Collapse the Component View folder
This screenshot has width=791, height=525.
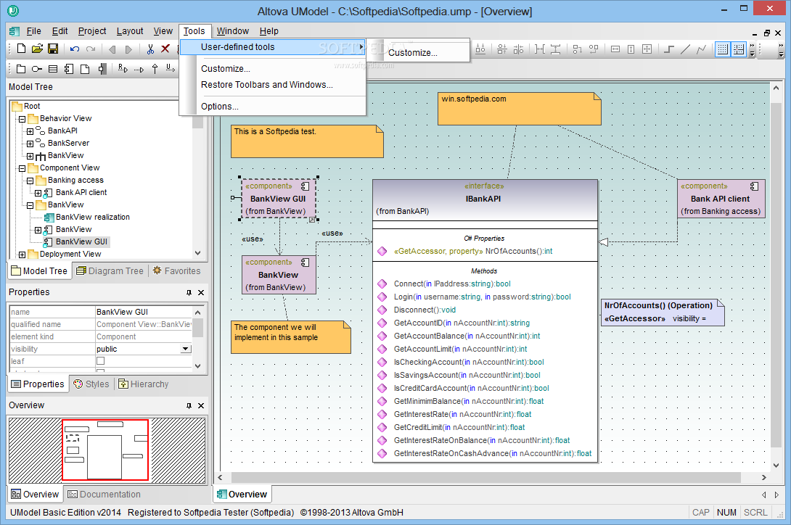[22, 168]
